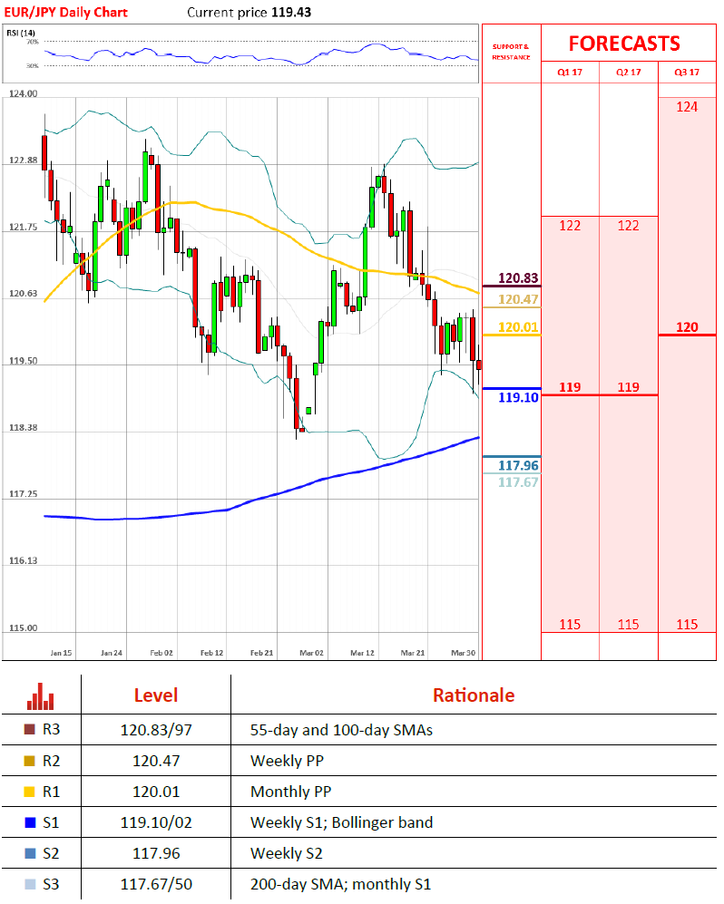The width and height of the screenshot is (724, 904).
Task: Click the '55-day and 100-day SMAs' rationale
Action: click(341, 730)
